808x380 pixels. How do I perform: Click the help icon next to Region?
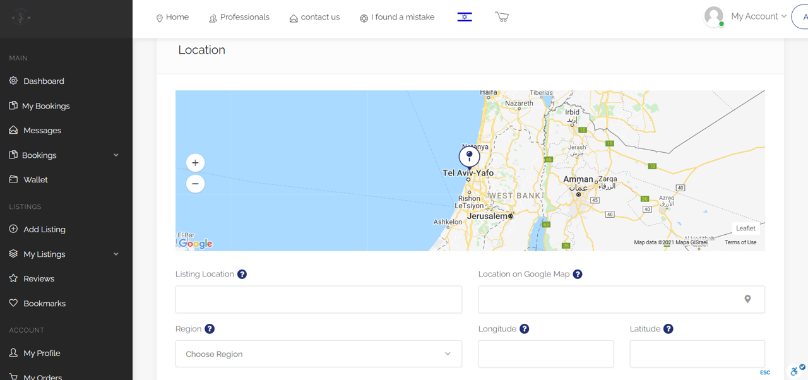pyautogui.click(x=210, y=329)
